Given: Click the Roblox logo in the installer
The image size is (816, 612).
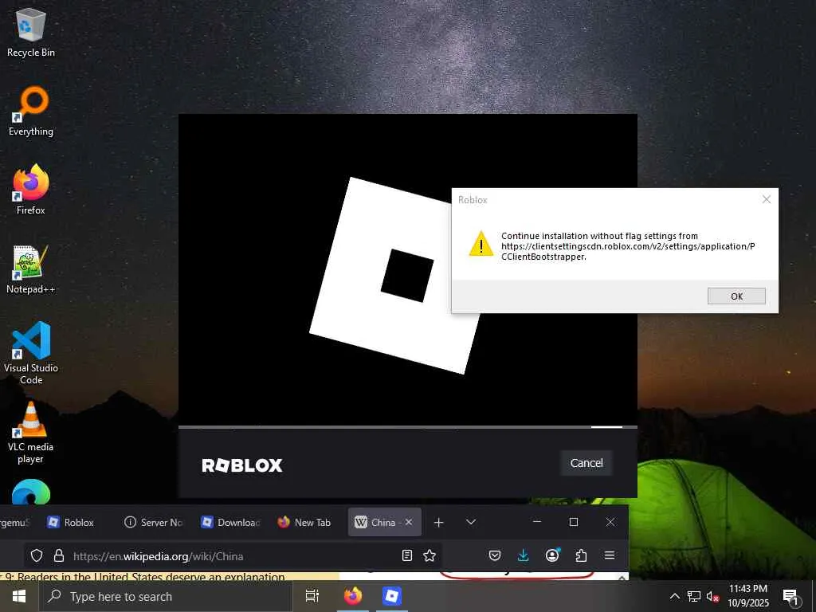Looking at the screenshot, I should 242,465.
